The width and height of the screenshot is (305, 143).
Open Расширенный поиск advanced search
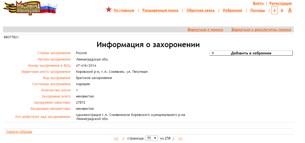point(160,10)
